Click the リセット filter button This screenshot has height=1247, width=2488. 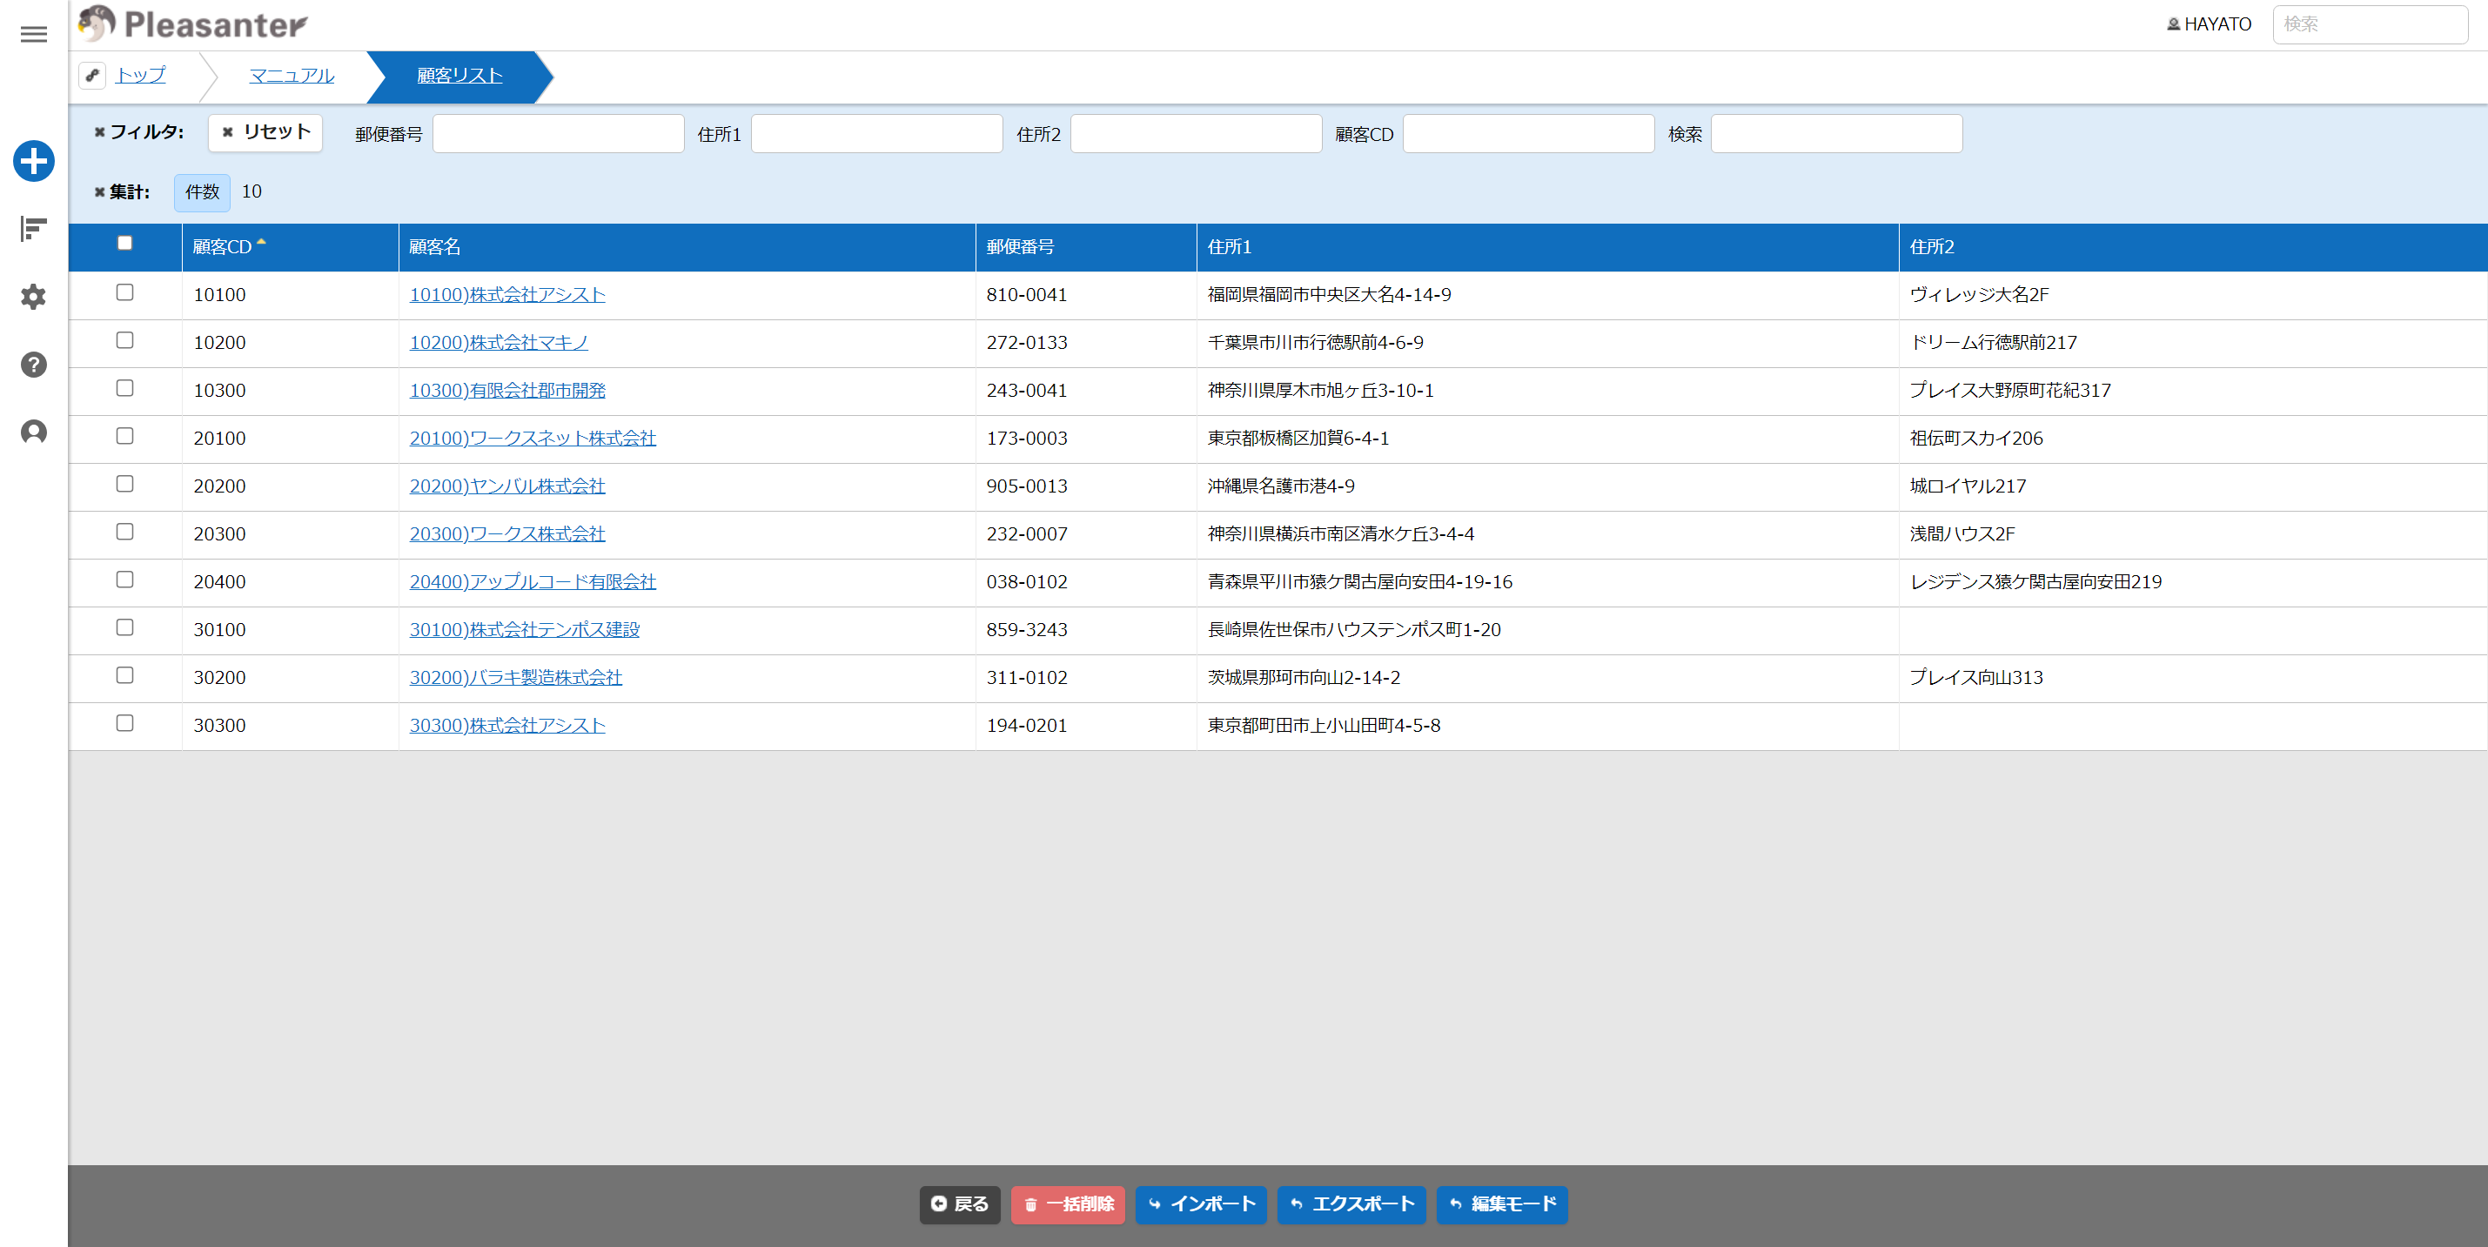pos(265,132)
